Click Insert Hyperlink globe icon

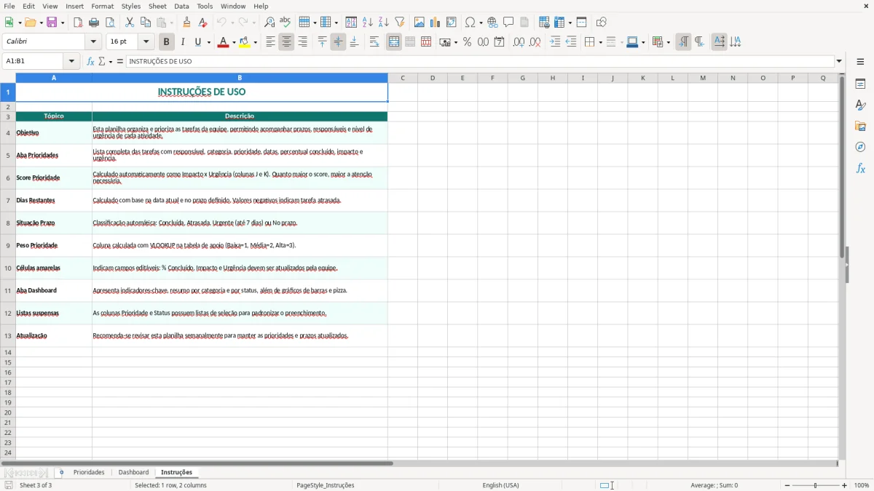[x=492, y=23]
